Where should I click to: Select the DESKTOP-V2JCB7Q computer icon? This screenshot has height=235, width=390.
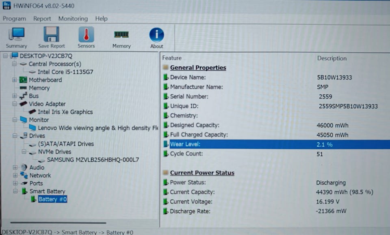(15, 56)
